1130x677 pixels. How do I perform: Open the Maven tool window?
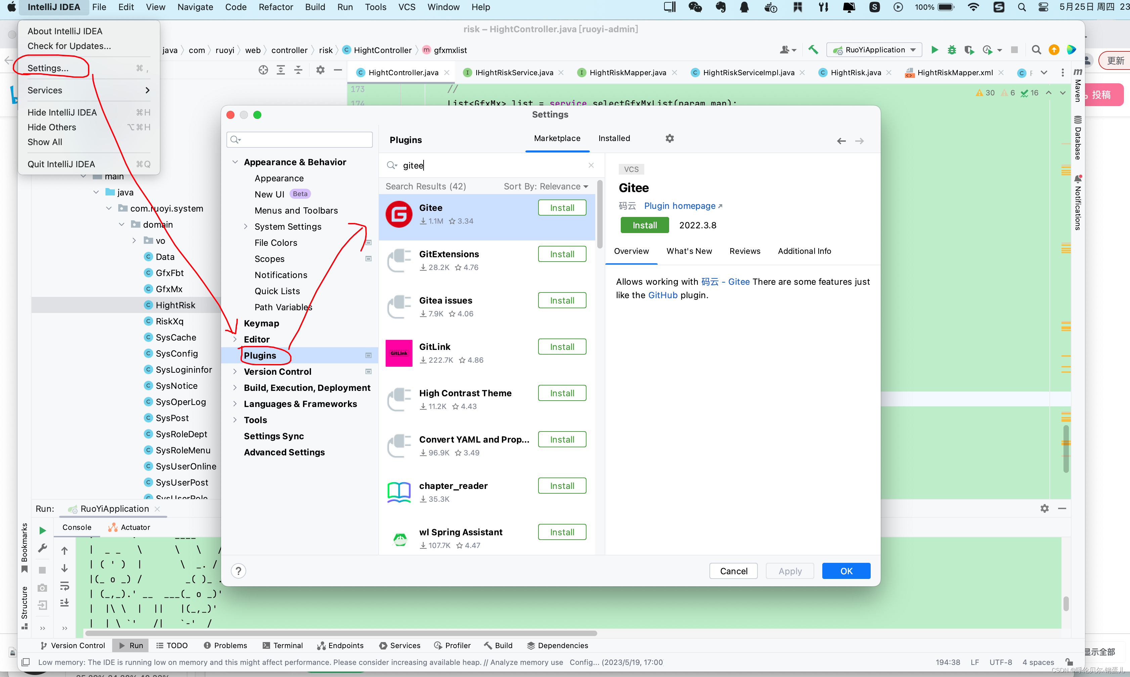point(1078,85)
